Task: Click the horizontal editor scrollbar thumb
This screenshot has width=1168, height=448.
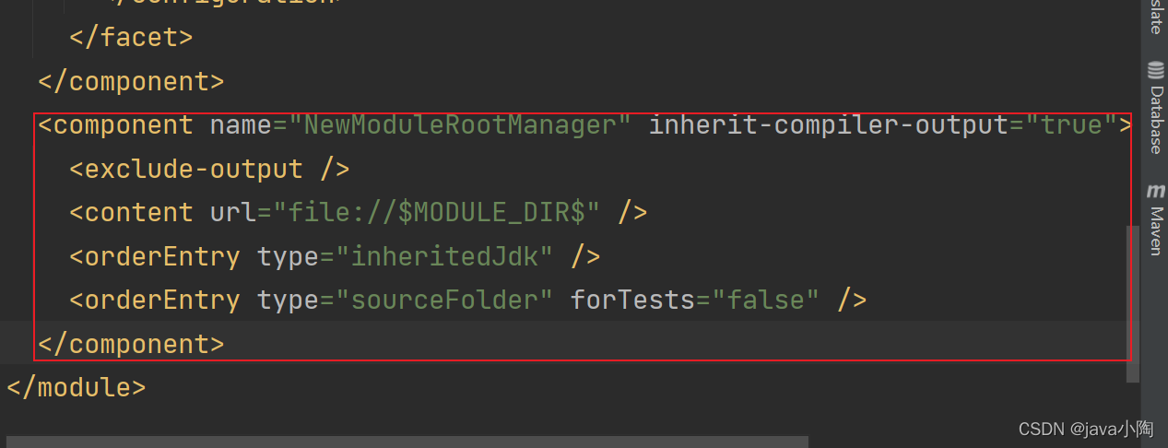Action: click(404, 442)
